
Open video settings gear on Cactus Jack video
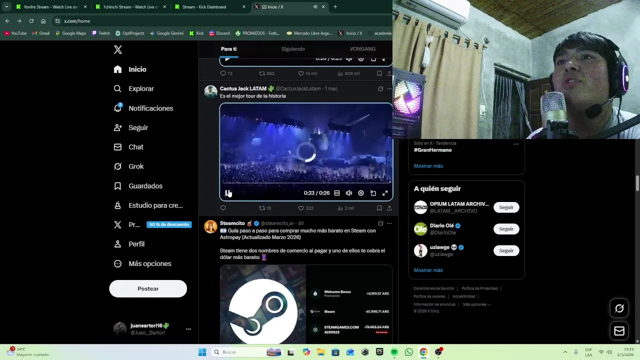(361, 193)
